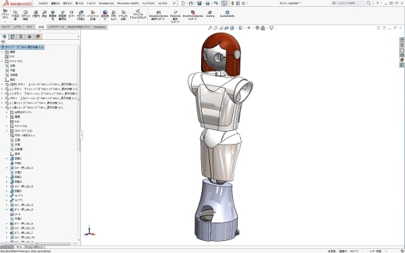Open the Sustainability tool in the ribbon

227,14
